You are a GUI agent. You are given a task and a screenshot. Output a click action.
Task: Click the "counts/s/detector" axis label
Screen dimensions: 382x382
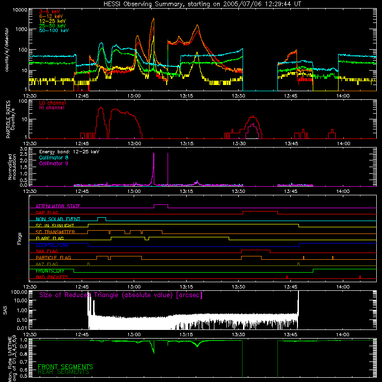pyautogui.click(x=7, y=50)
